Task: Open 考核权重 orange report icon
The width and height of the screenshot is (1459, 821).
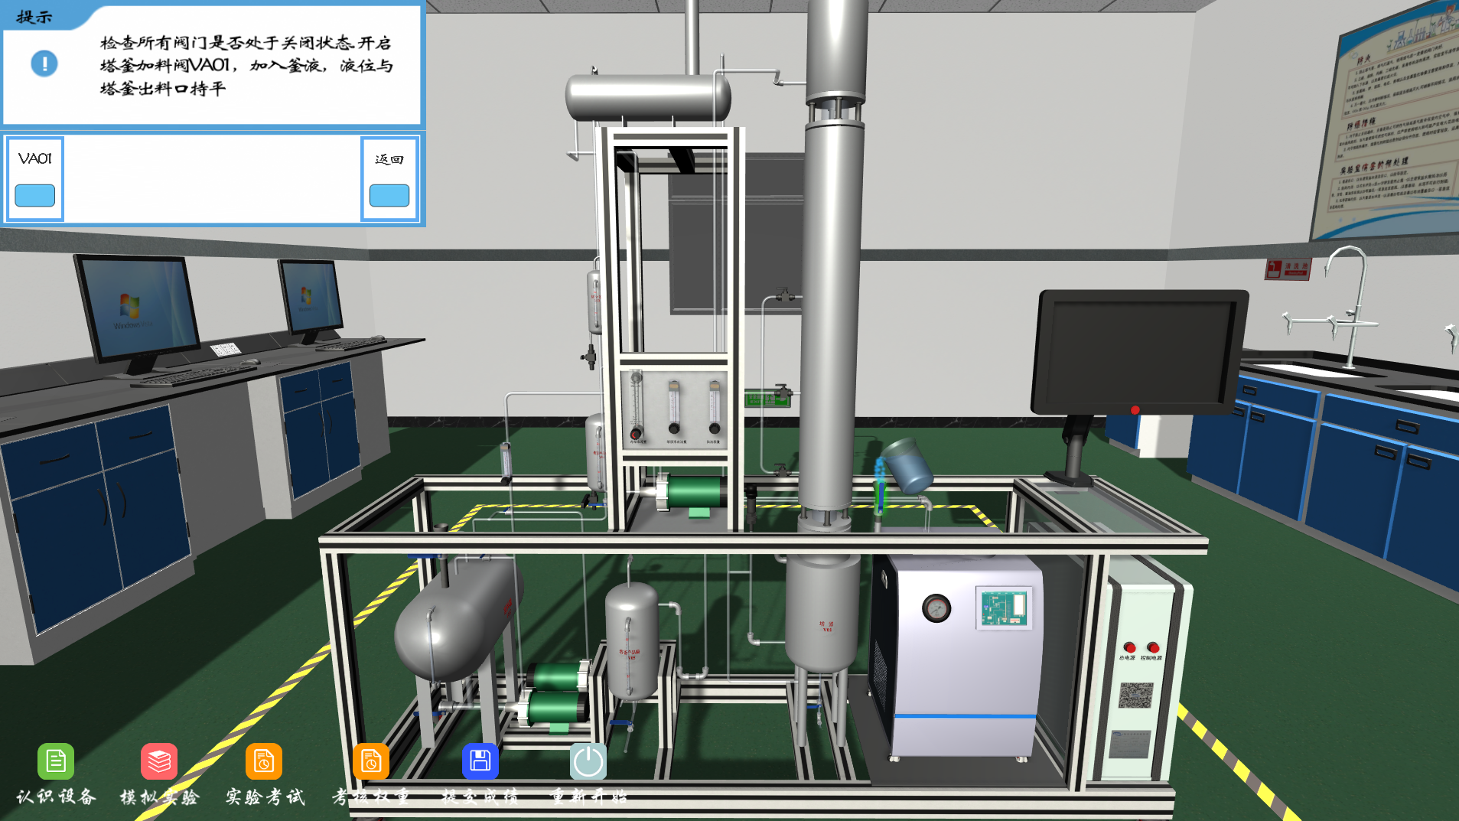Action: 371,761
